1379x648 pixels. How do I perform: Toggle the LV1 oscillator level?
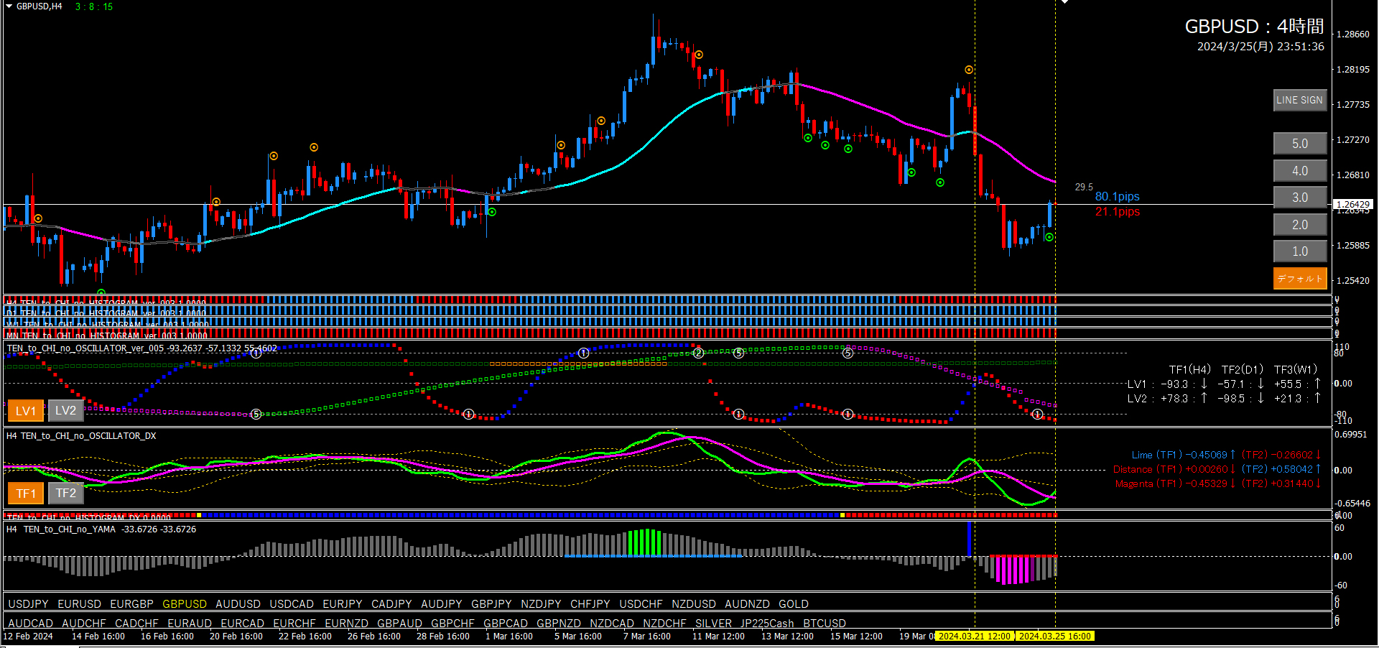coord(26,411)
